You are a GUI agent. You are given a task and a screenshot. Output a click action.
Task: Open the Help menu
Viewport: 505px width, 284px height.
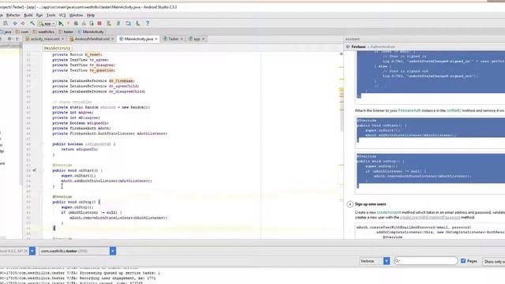tap(91, 15)
